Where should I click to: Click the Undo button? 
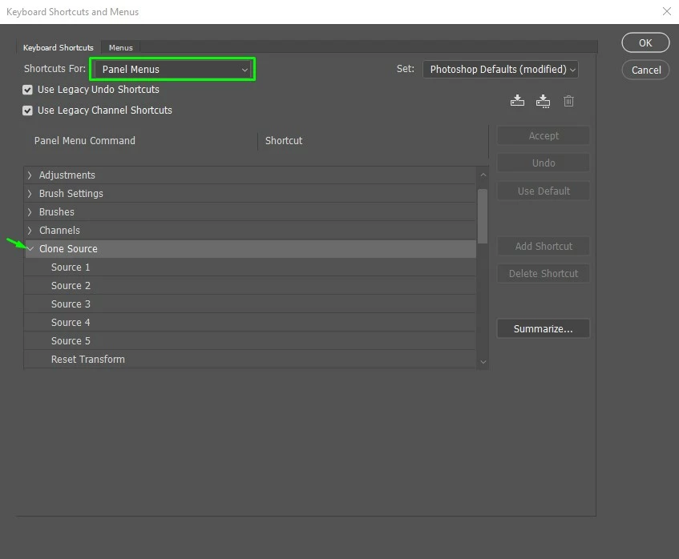543,163
